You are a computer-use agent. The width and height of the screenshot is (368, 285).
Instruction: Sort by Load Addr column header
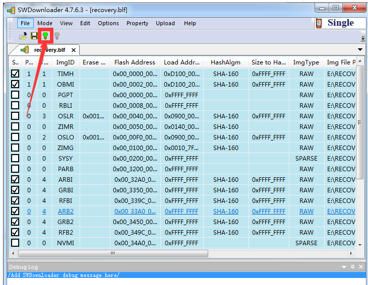click(x=181, y=62)
